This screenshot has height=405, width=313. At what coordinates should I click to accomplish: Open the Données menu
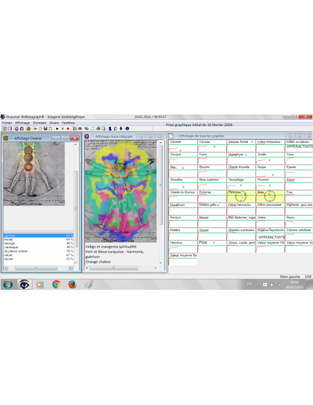pos(39,123)
